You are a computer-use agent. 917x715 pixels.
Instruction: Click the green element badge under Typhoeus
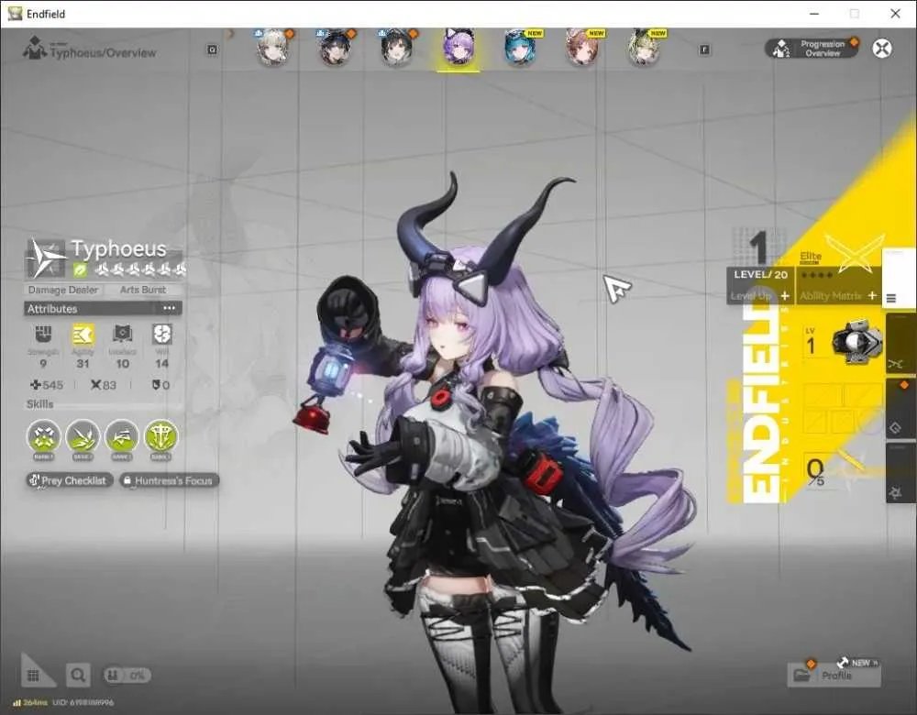(x=80, y=269)
